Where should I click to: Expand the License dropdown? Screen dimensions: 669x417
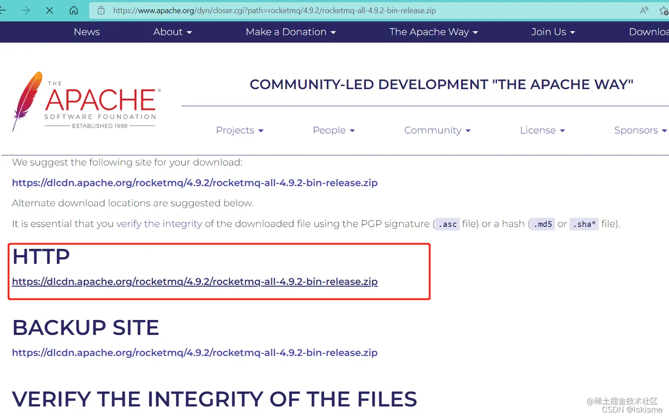tap(542, 130)
